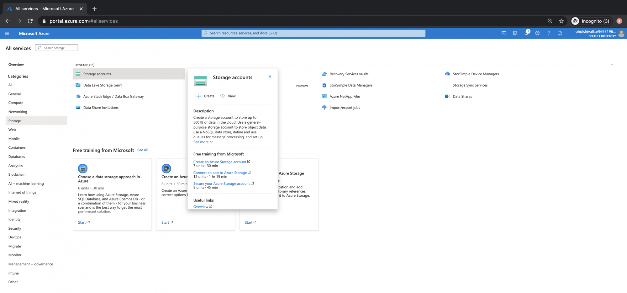The width and height of the screenshot is (627, 293).
Task: Open the Recovery Services vaults service
Action: [349, 74]
